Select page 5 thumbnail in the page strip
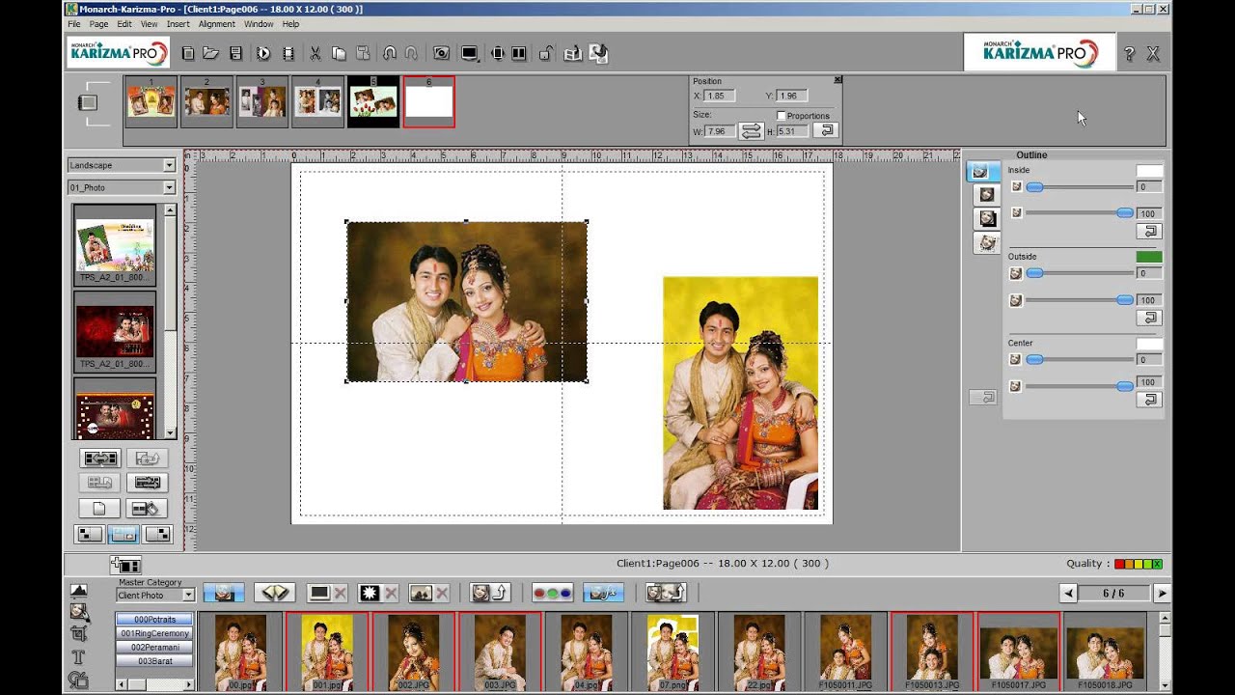Screen dimensions: 1235x695 pyautogui.click(x=373, y=102)
